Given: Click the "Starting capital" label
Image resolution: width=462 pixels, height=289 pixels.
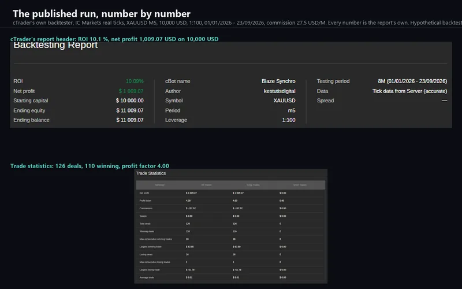Looking at the screenshot, I should click(31, 101).
